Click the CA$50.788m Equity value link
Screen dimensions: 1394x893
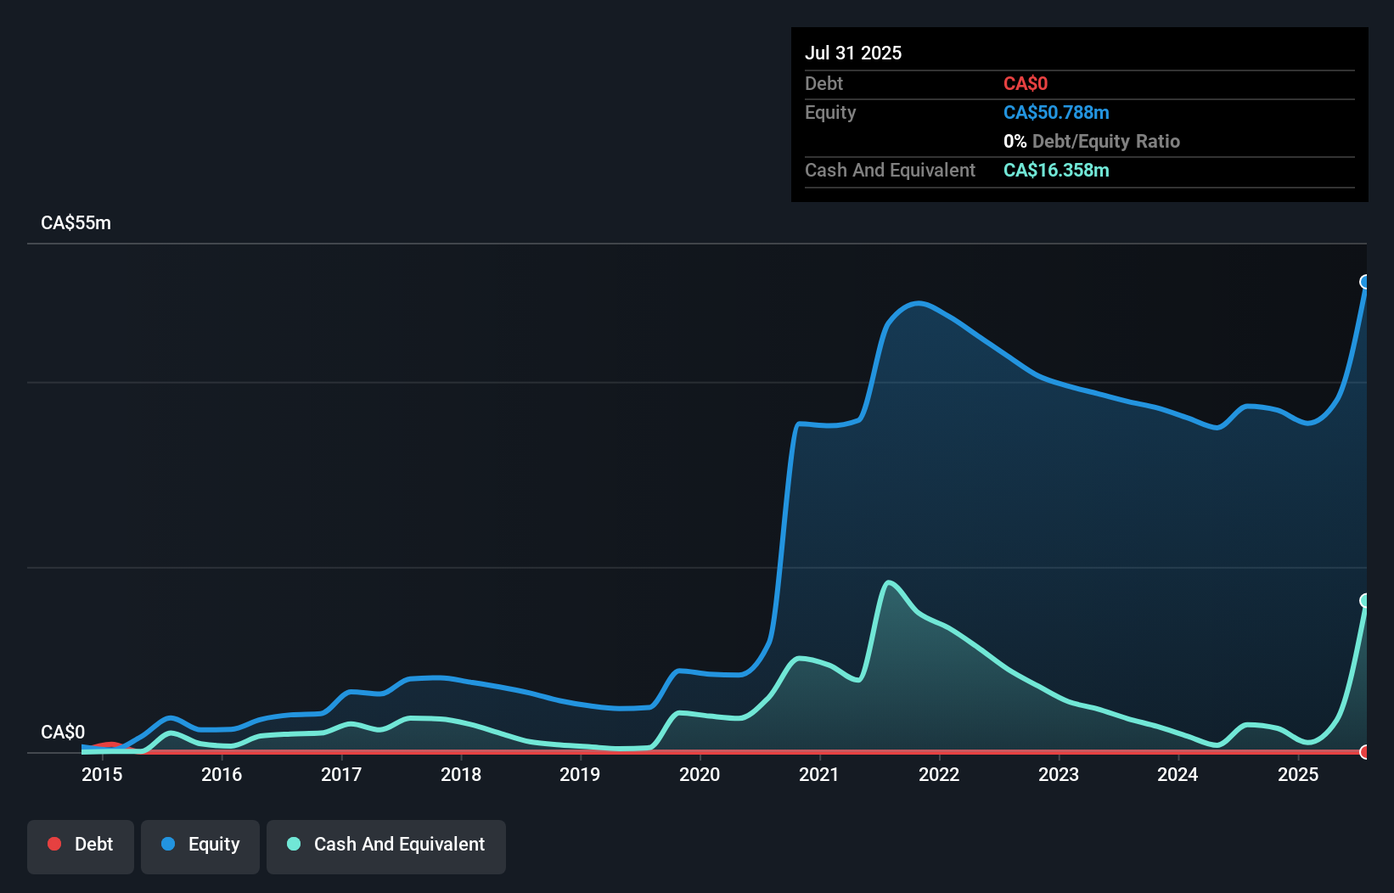click(x=1055, y=112)
